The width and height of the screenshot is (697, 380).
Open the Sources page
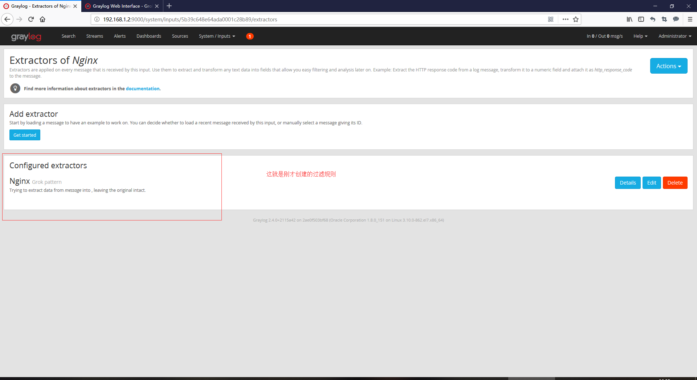[180, 36]
